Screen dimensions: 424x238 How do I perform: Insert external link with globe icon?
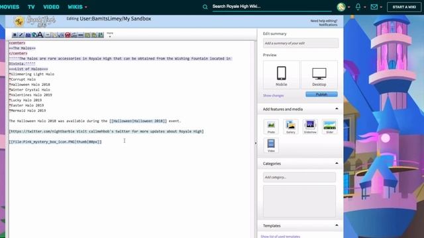point(34,35)
